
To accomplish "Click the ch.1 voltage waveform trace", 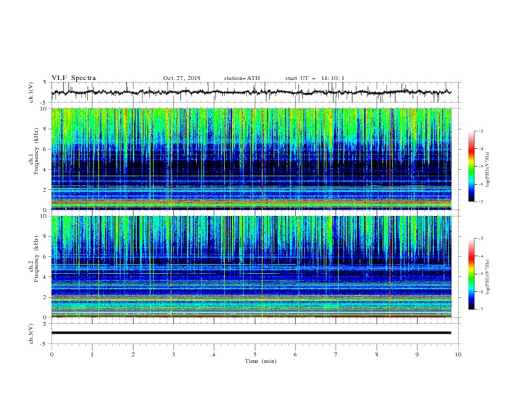I will 251,92.
